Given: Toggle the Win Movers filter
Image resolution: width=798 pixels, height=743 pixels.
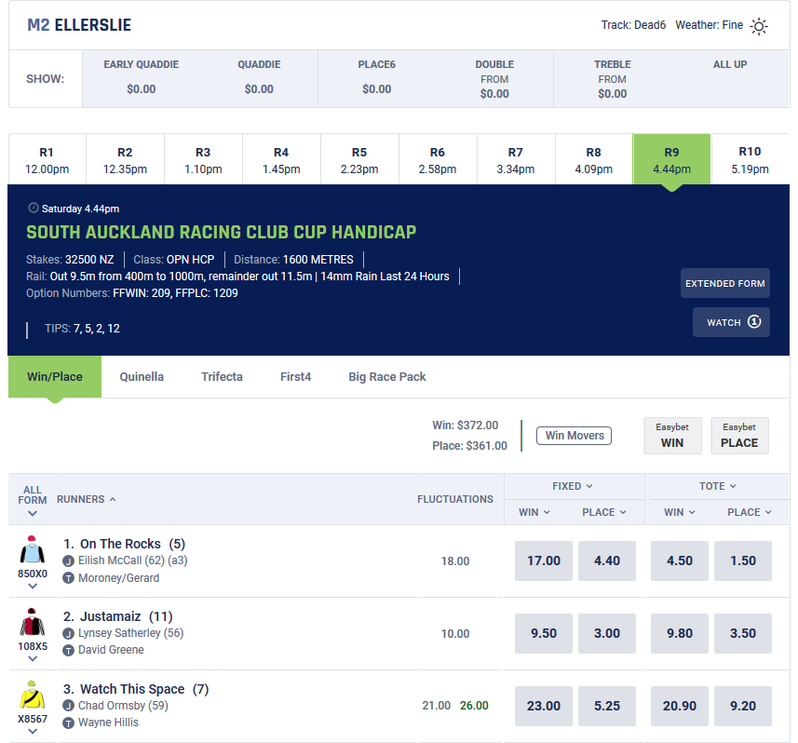Looking at the screenshot, I should pos(574,435).
